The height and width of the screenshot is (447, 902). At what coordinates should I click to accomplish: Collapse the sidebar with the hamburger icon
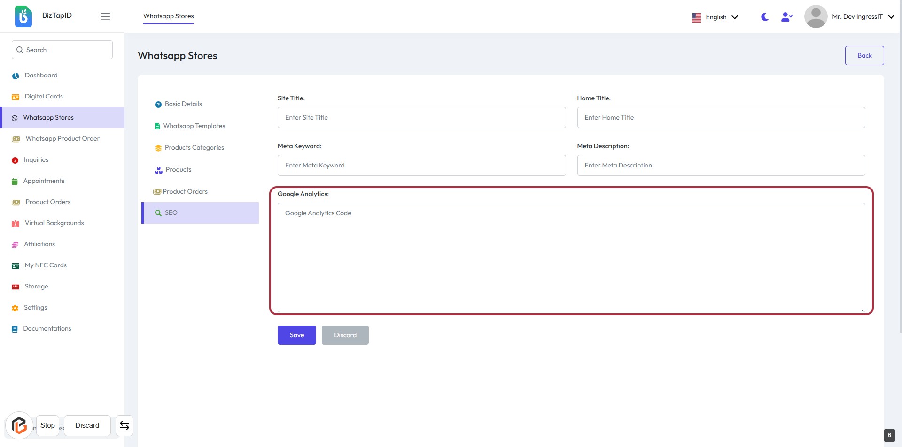click(x=105, y=16)
